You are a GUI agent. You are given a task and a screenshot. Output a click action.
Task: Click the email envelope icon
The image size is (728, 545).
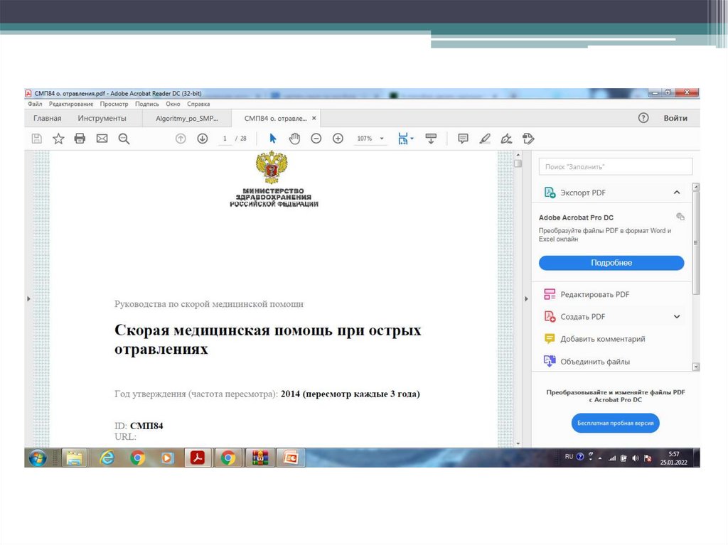point(102,139)
